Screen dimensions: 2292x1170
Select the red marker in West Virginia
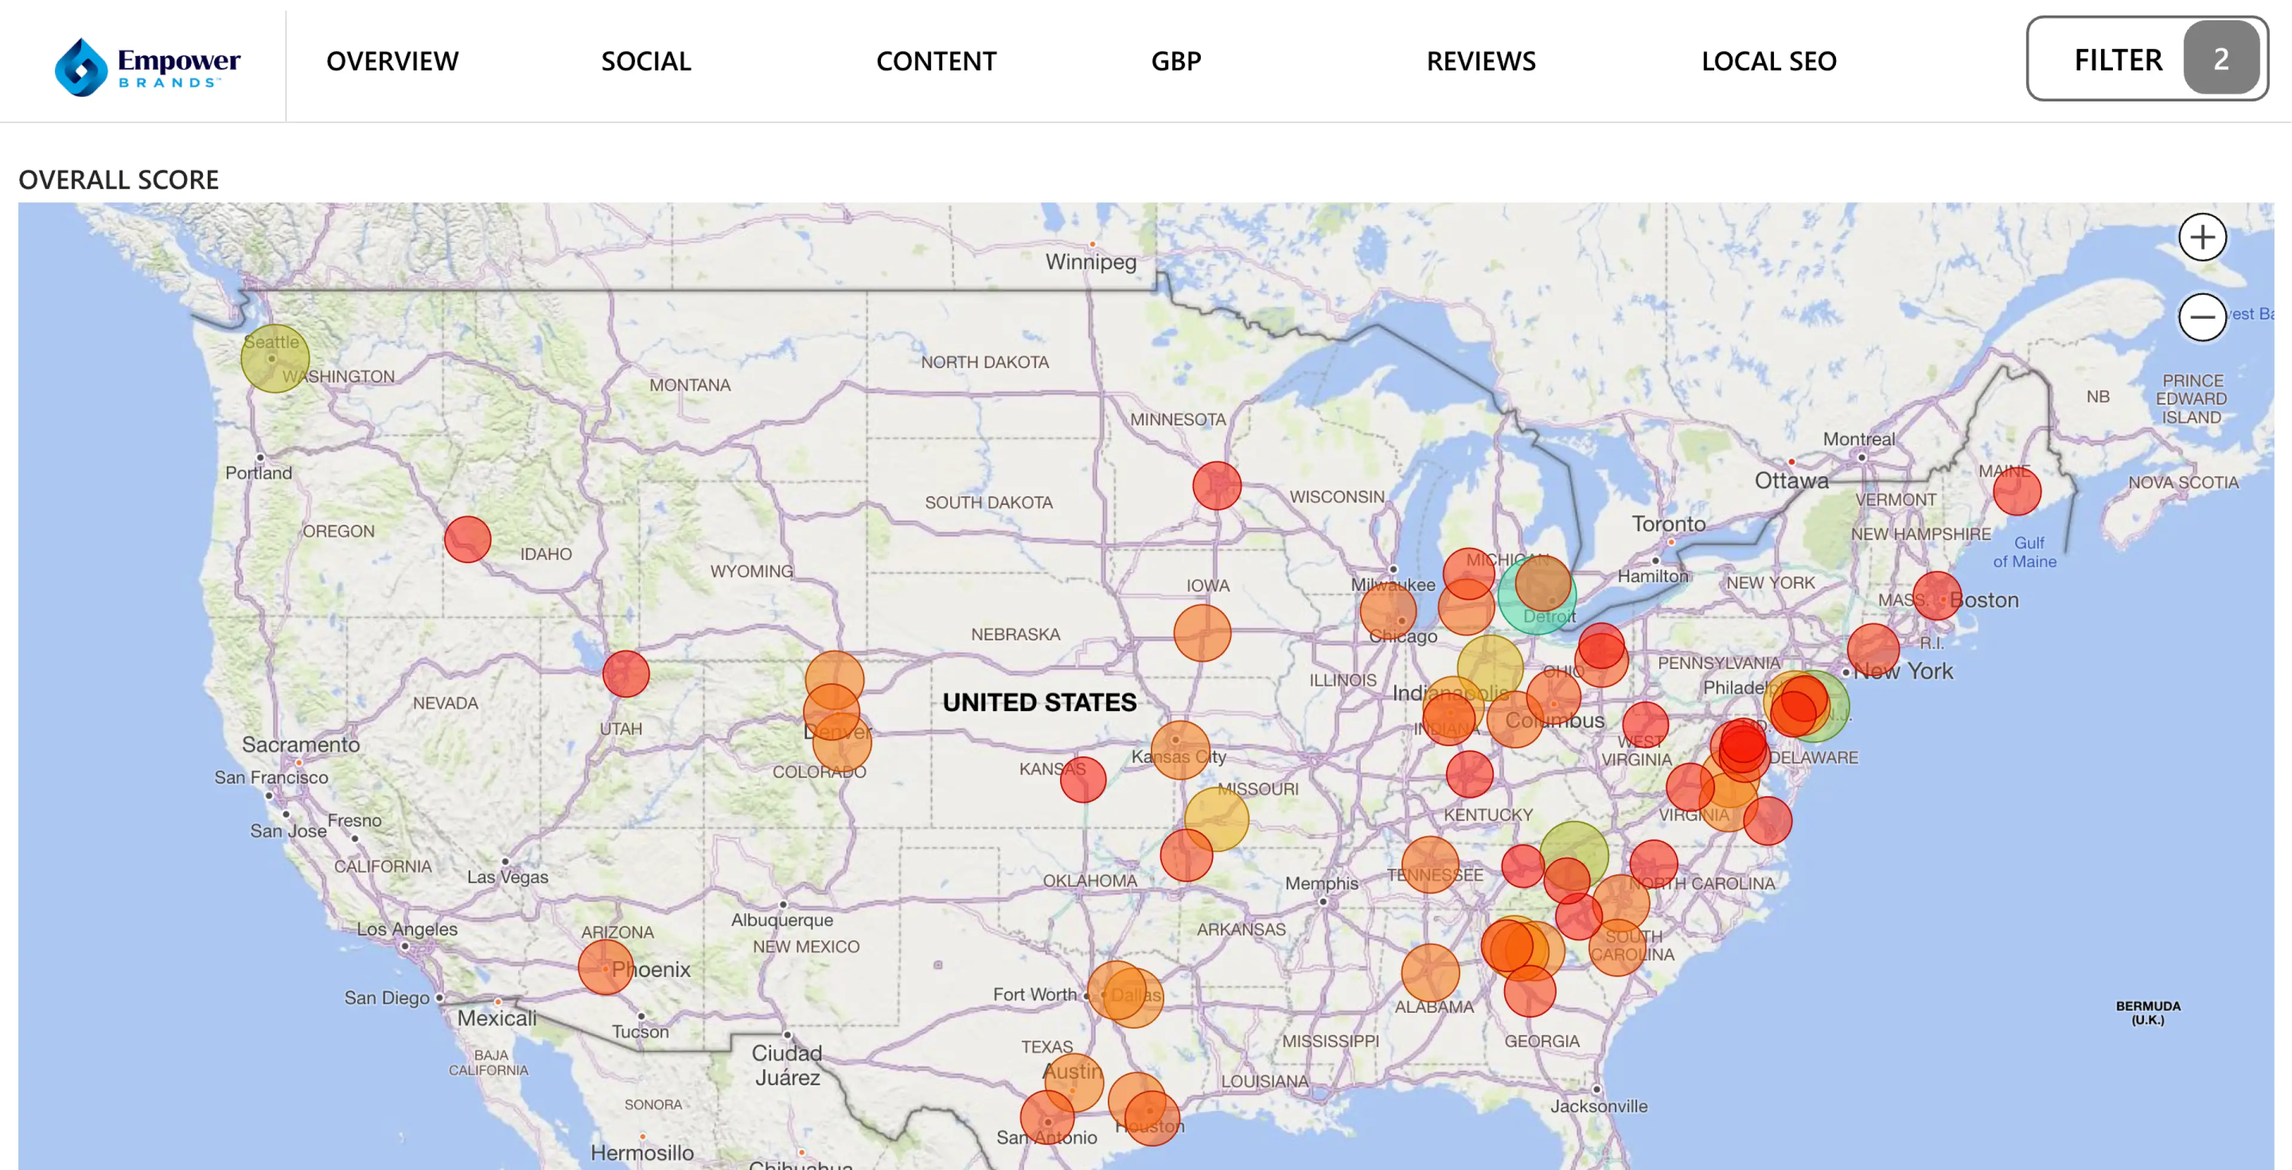(1645, 724)
